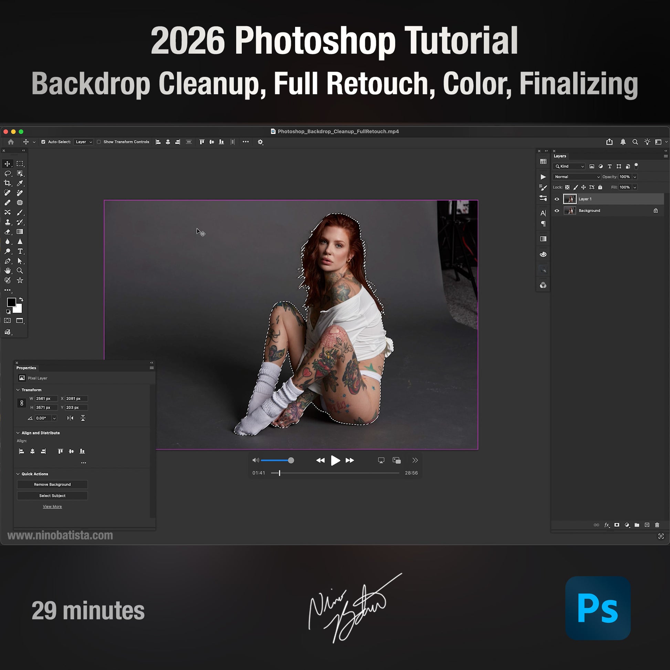Pick the Clone Stamp tool
This screenshot has width=670, height=670.
tap(7, 222)
